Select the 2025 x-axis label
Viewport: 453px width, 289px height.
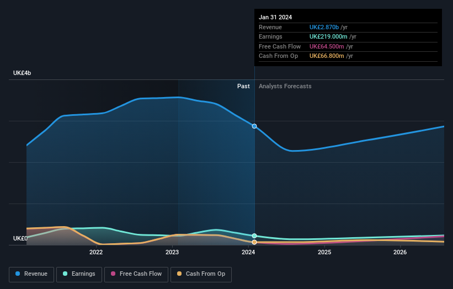324,253
